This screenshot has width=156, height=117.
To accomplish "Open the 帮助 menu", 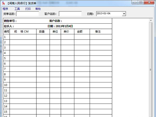I will 38,9.
